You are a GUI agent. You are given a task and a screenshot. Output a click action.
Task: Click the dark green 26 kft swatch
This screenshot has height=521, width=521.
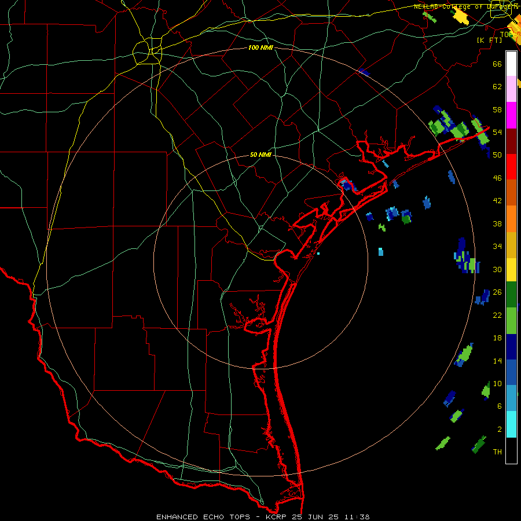coord(511,295)
